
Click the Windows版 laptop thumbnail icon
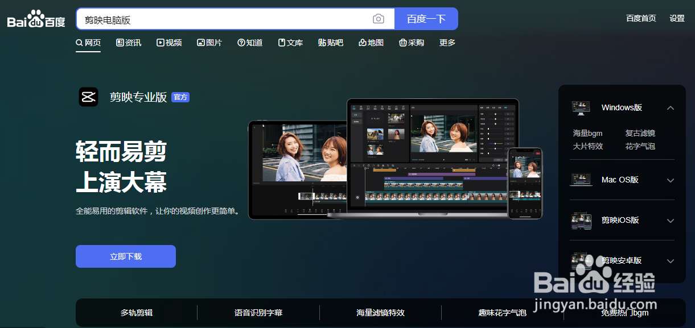pyautogui.click(x=581, y=107)
